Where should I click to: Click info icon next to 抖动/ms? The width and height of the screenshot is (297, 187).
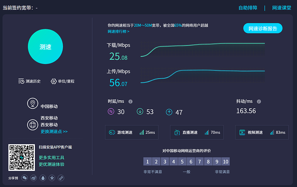(259, 101)
